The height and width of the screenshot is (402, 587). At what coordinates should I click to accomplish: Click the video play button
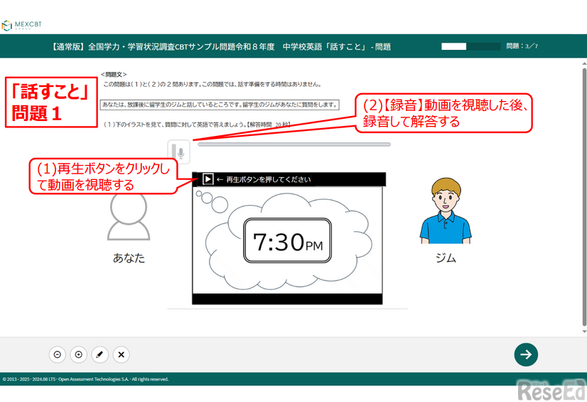208,179
